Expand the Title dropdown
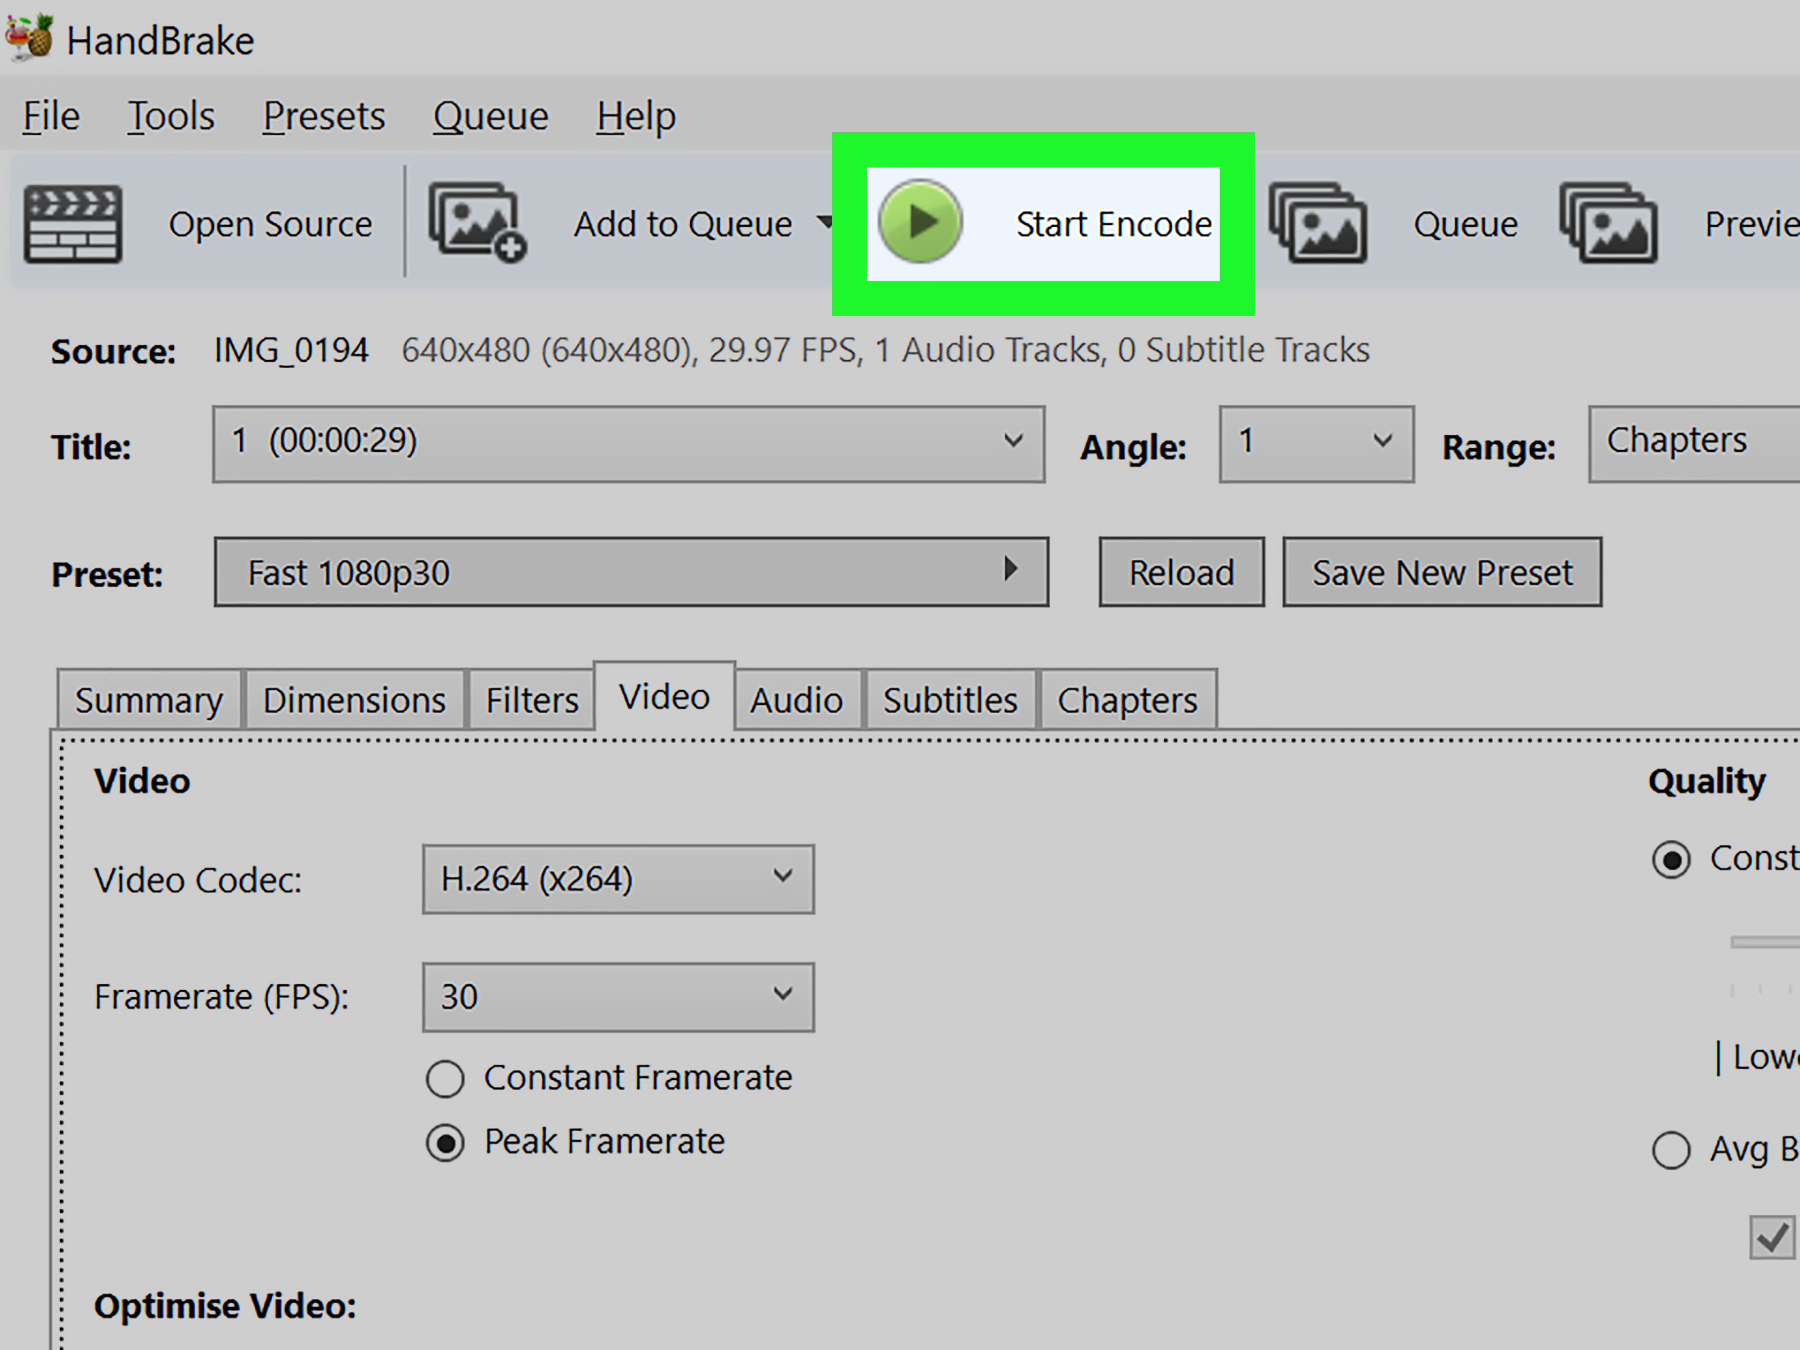Screen dimensions: 1800x1350 click(628, 443)
